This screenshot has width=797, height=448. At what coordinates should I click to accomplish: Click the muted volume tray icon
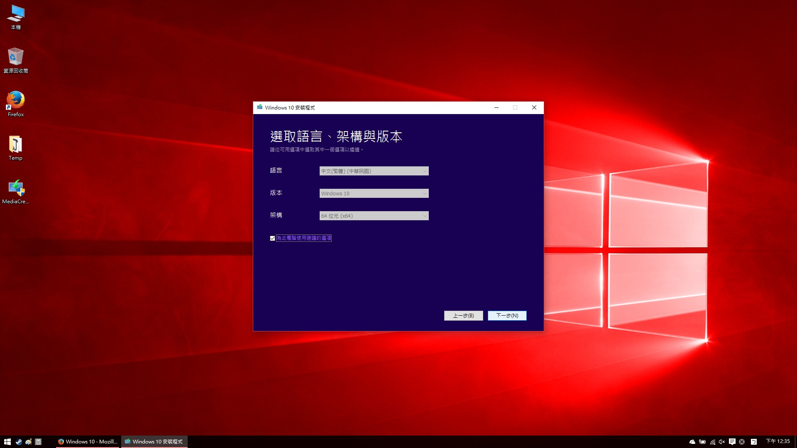click(x=722, y=442)
